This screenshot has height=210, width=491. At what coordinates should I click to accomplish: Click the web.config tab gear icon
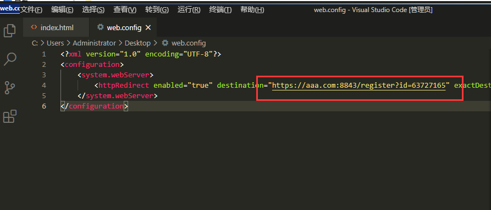(100, 27)
